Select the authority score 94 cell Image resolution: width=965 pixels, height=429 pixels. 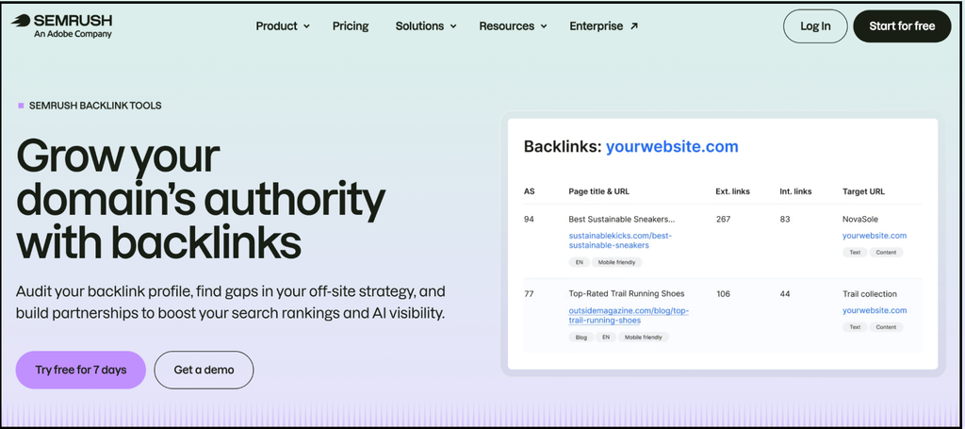coord(529,219)
